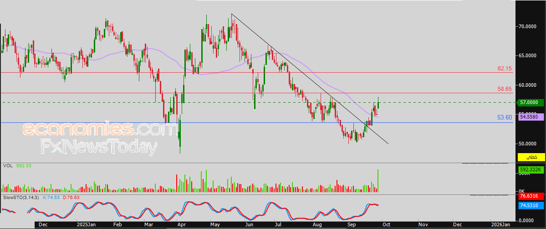Click the Mar label on time axis
The height and width of the screenshot is (229, 546).
pos(149,225)
